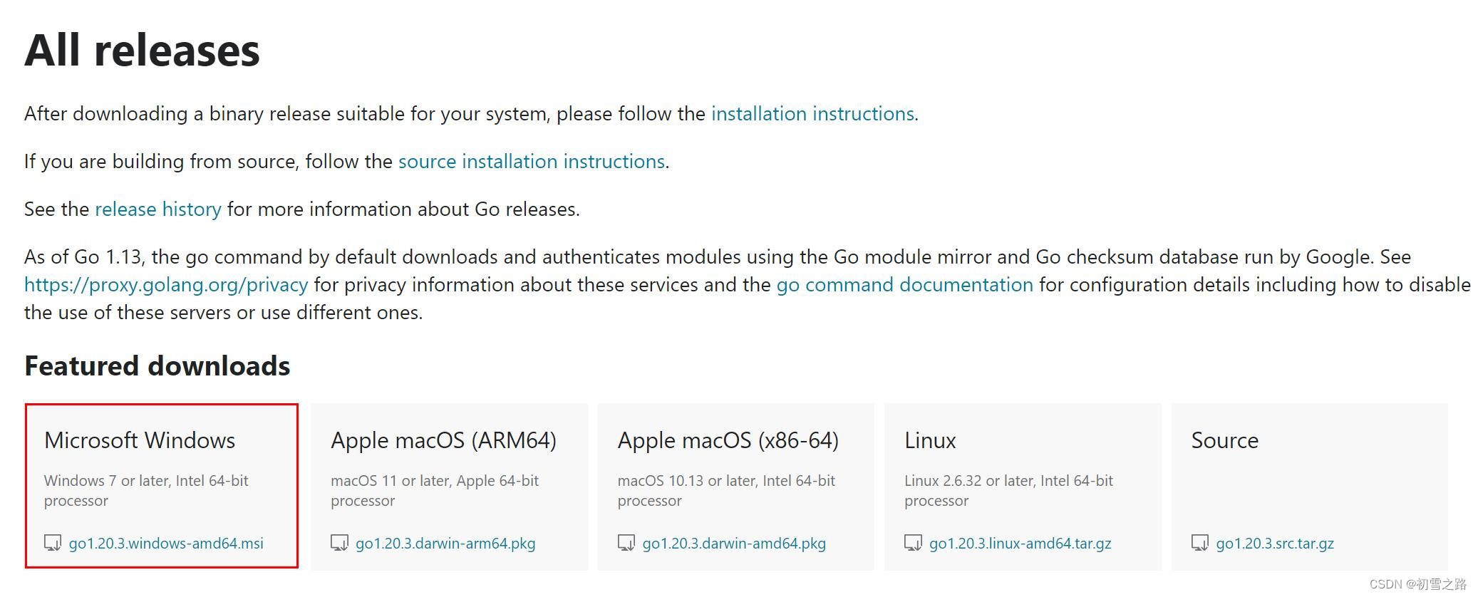The image size is (1478, 597).
Task: Download go1.20.3.windows-amd64.msi file link
Action: pos(166,544)
